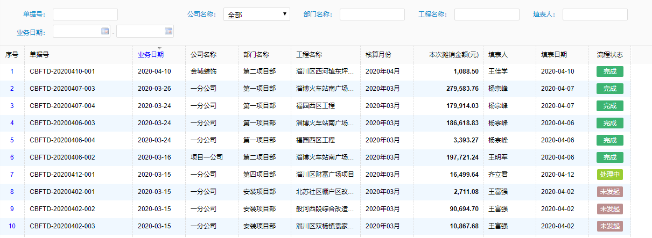Click 完成 status for CBFTD-20200407-003
The image size is (652, 238).
609,89
